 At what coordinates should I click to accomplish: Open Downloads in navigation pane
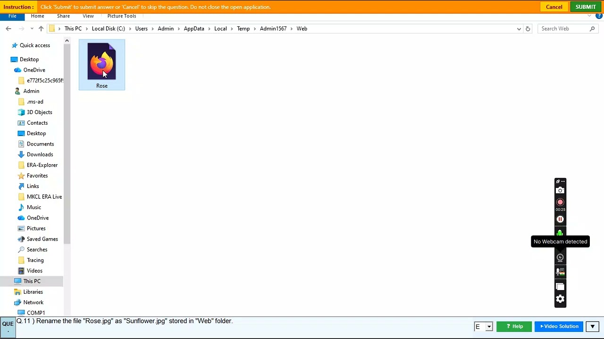40,154
